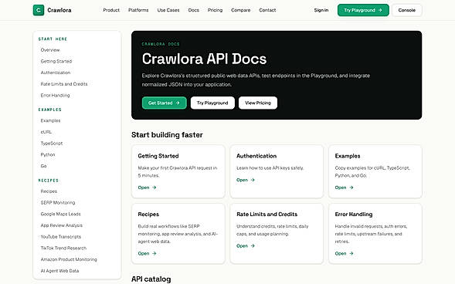The height and width of the screenshot is (284, 455).
Task: Click the Open arrow on the Error Handling card
Action: tap(351, 253)
